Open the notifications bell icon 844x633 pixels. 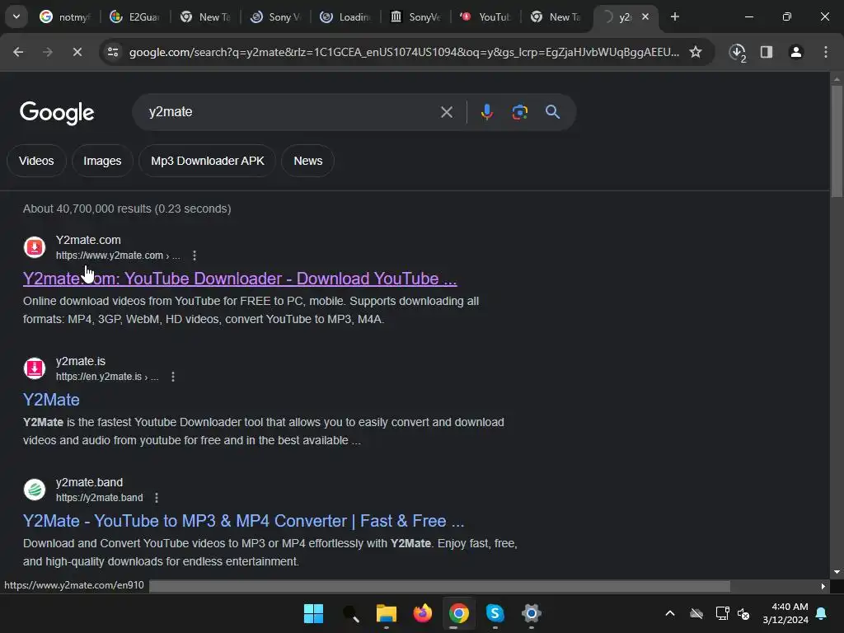[x=822, y=613]
